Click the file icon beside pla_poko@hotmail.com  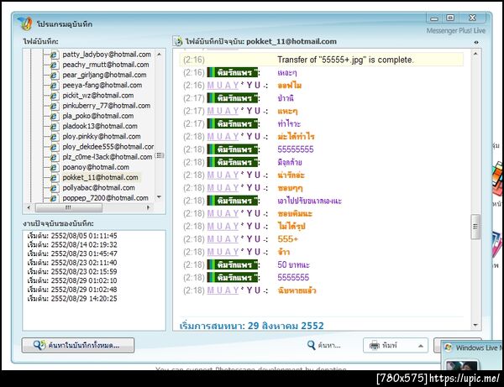coord(54,116)
